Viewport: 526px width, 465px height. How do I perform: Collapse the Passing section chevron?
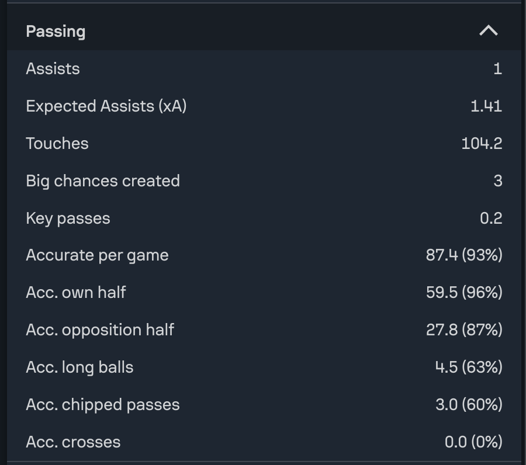point(488,31)
